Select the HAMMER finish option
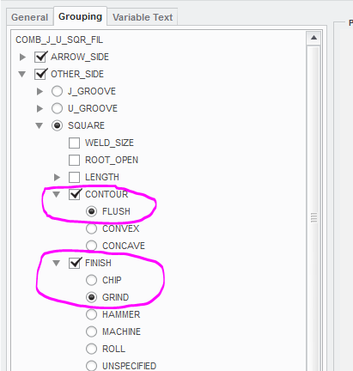 (91, 314)
